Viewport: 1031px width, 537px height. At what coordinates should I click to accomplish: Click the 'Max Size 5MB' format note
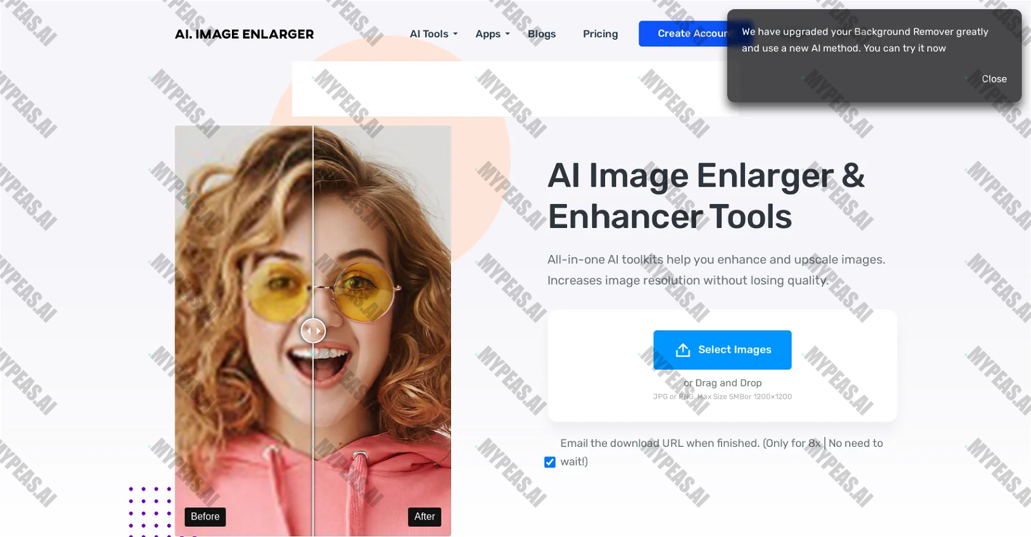coord(722,397)
